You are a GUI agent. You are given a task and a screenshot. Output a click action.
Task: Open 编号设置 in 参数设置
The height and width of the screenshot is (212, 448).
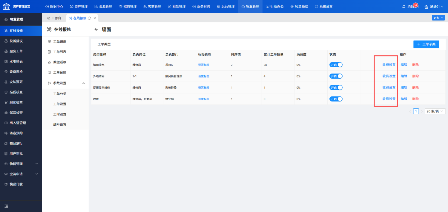click(x=60, y=124)
